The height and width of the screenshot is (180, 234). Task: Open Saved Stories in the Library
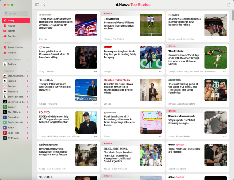click(x=15, y=48)
